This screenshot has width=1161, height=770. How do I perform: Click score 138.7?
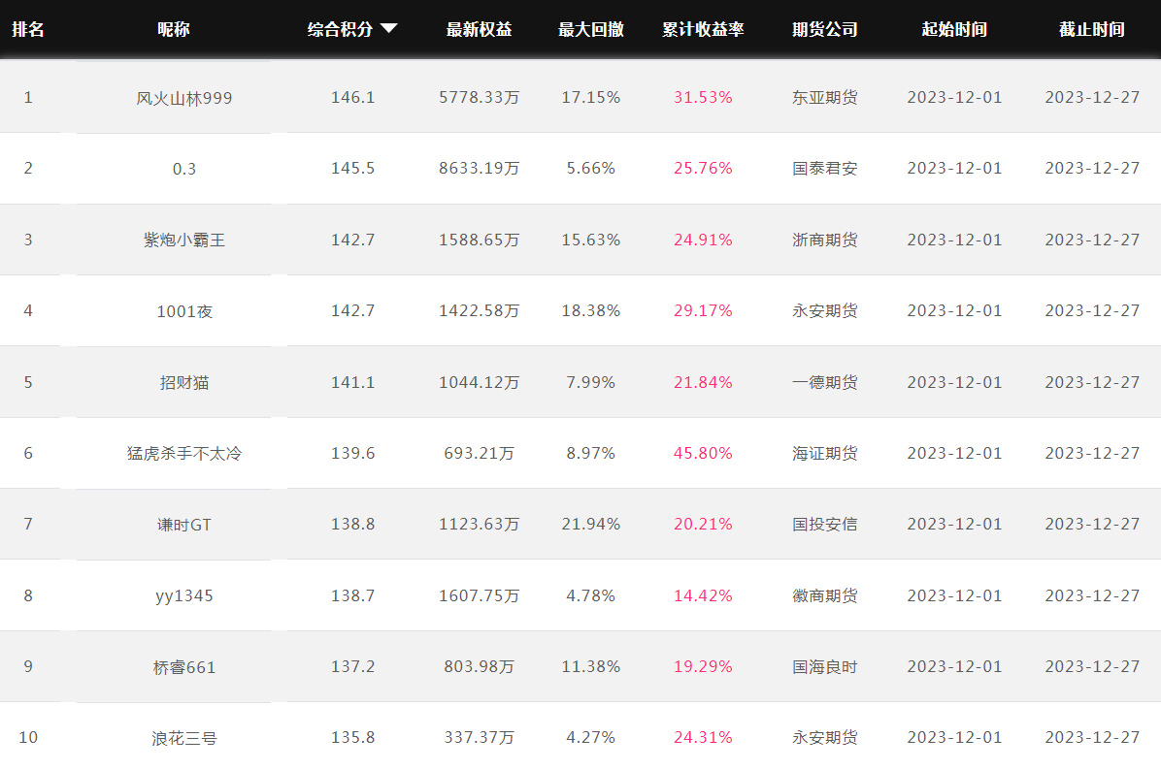click(353, 596)
